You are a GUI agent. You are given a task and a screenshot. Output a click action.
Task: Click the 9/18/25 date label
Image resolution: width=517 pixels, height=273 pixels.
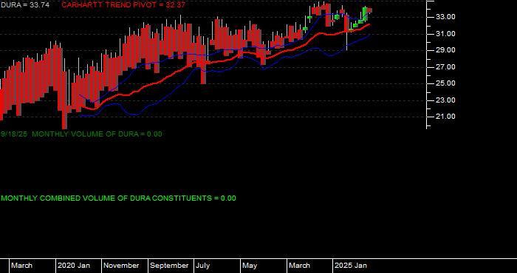pyautogui.click(x=14, y=134)
